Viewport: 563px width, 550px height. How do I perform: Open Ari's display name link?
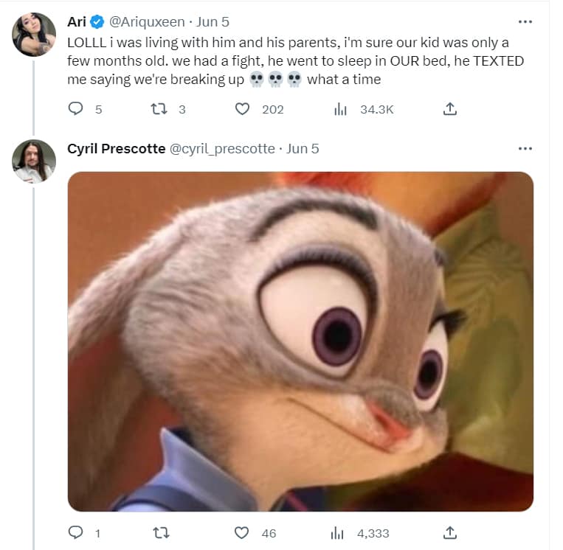tap(77, 22)
